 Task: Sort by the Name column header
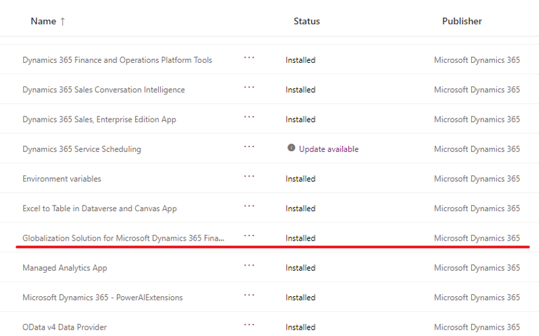(44, 21)
